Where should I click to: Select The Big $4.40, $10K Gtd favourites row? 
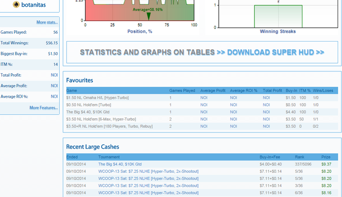point(202,112)
